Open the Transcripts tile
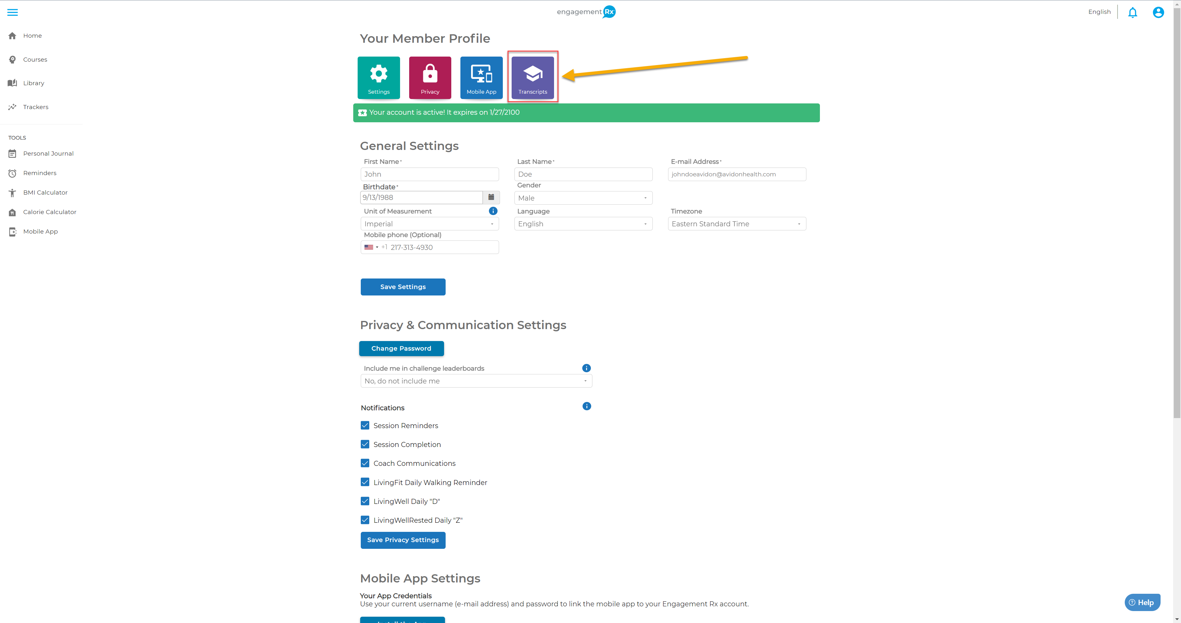This screenshot has width=1181, height=623. [532, 77]
